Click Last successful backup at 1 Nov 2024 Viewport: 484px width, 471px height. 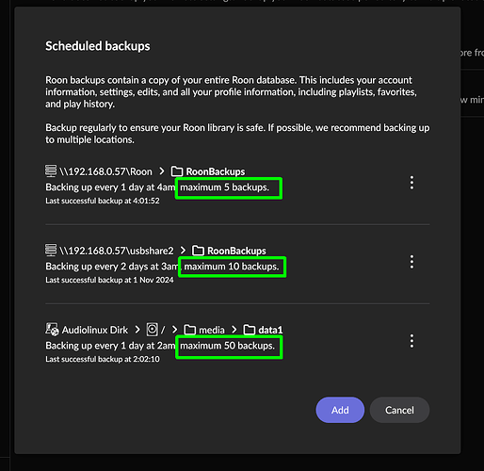[109, 280]
